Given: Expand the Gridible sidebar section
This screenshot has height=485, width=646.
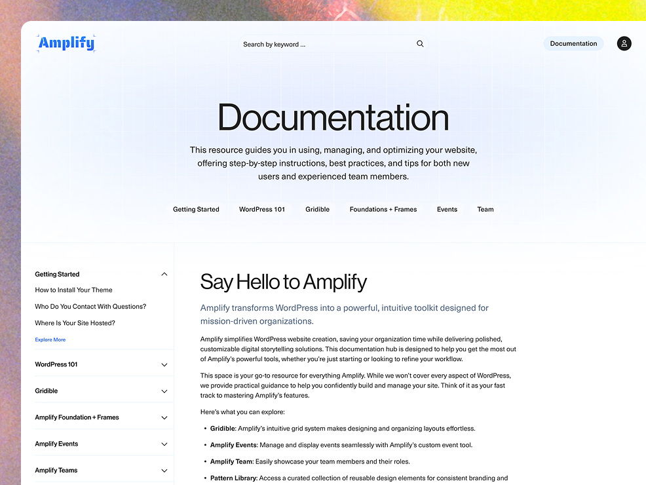Looking at the screenshot, I should click(x=164, y=391).
